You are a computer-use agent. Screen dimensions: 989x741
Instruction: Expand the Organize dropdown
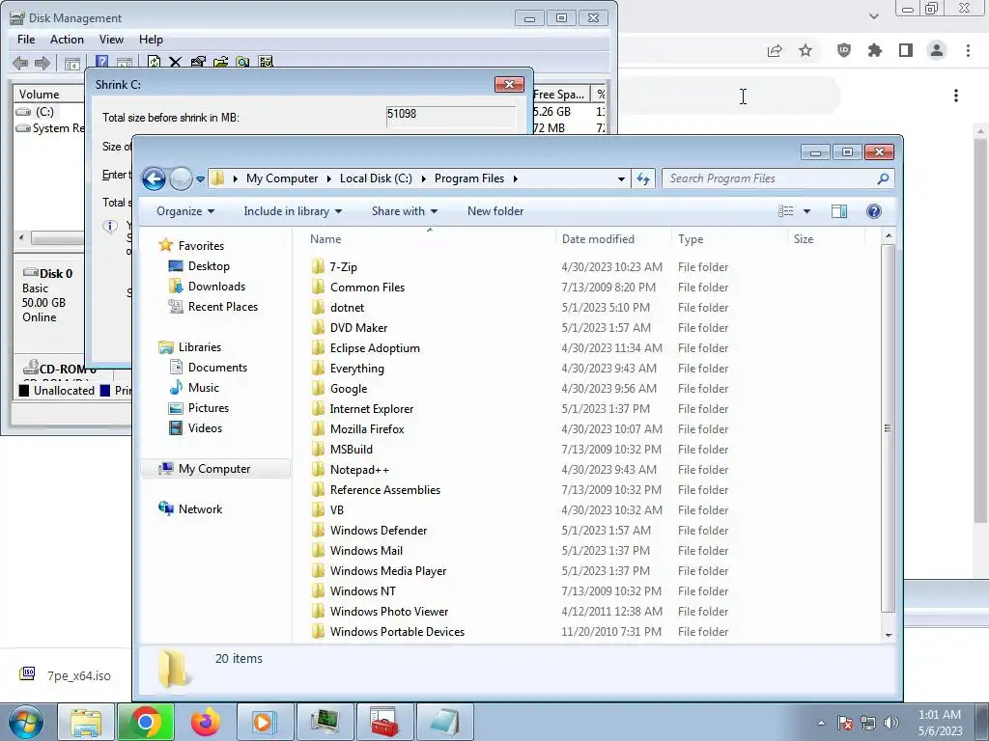tap(184, 211)
